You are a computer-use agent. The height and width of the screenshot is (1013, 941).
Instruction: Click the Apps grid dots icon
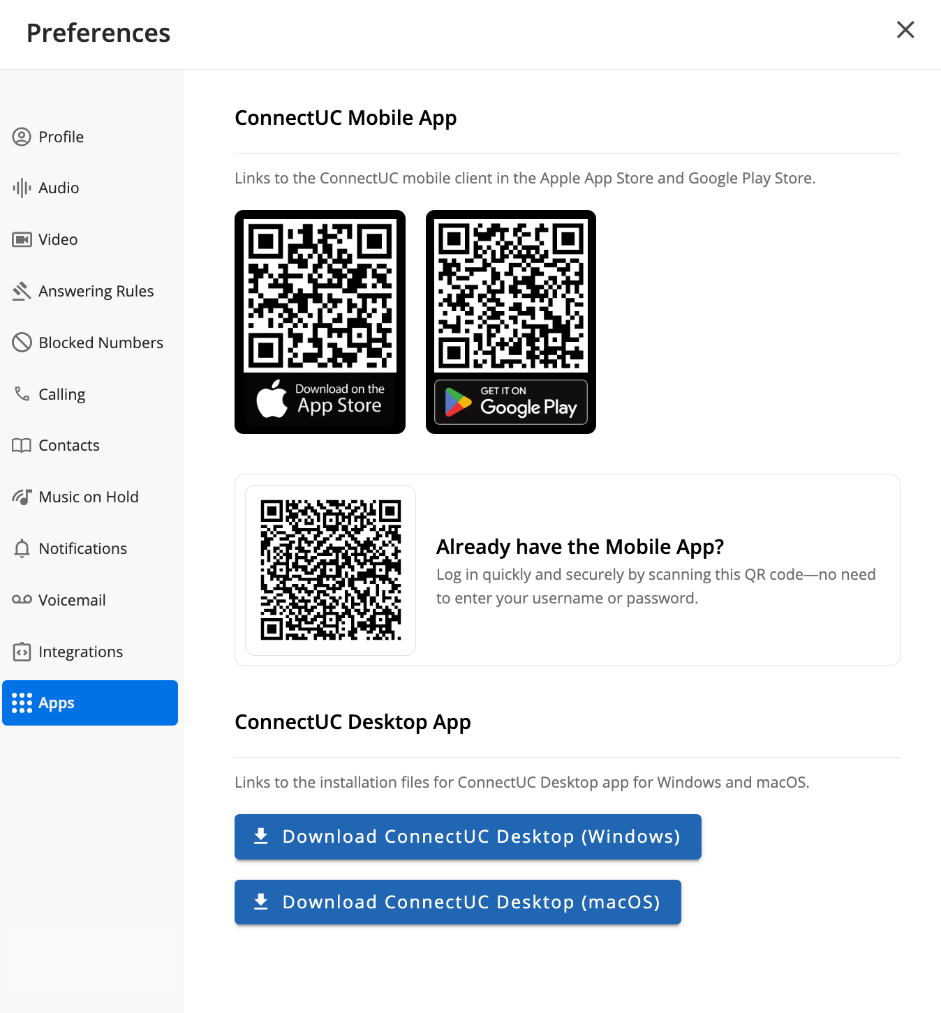point(22,703)
